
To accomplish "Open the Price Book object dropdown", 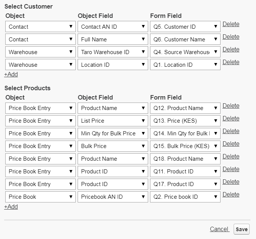I will click(41, 197).
